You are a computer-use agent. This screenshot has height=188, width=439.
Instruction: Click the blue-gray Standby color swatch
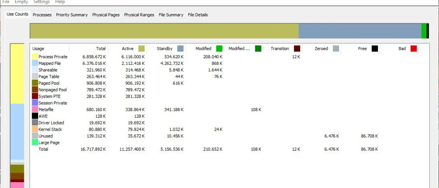click(180, 49)
